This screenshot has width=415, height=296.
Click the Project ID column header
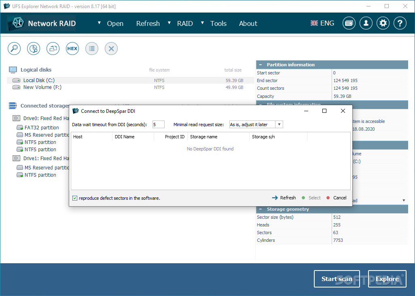tap(171, 137)
